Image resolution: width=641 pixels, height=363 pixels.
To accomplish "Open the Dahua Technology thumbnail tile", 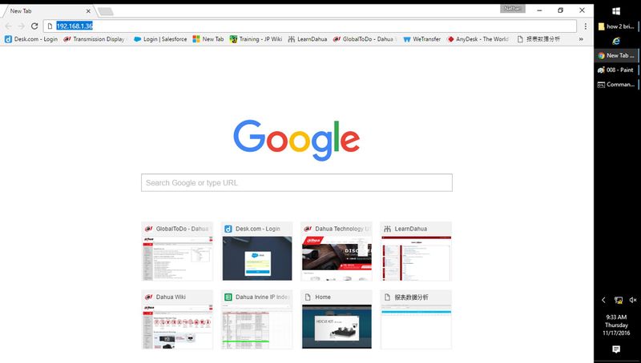I will pyautogui.click(x=337, y=252).
